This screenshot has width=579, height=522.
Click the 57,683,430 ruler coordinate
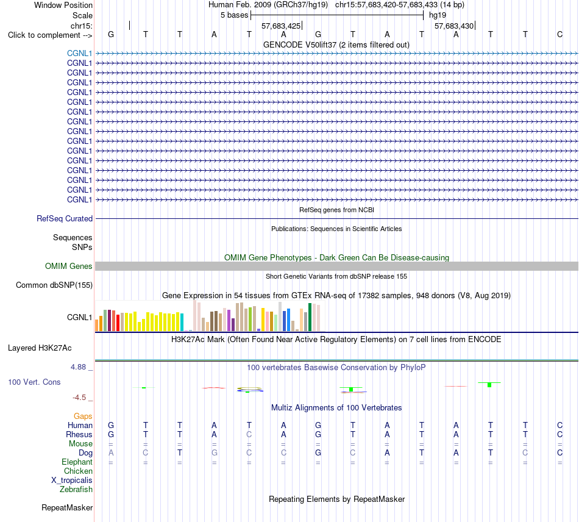(454, 26)
